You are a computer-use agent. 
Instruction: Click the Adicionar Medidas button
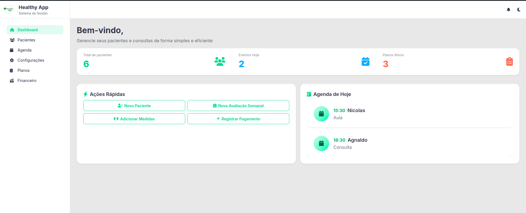134,119
